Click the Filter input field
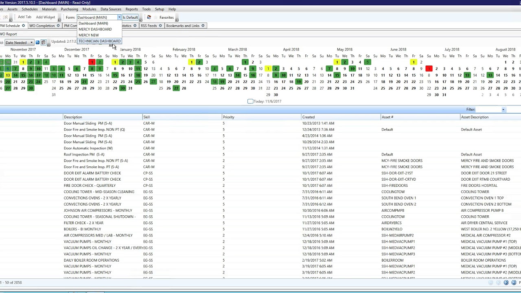Image resolution: width=521 pixels, height=293 pixels. point(488,109)
